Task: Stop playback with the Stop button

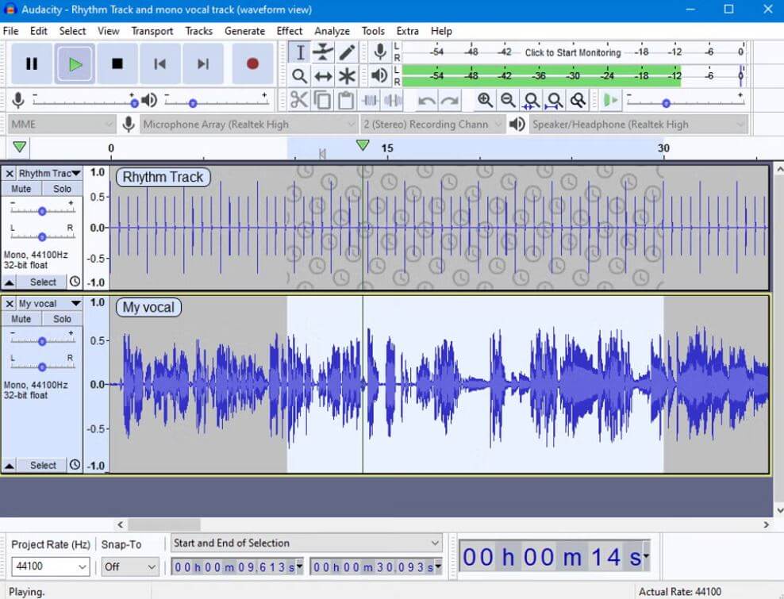Action: 117,64
